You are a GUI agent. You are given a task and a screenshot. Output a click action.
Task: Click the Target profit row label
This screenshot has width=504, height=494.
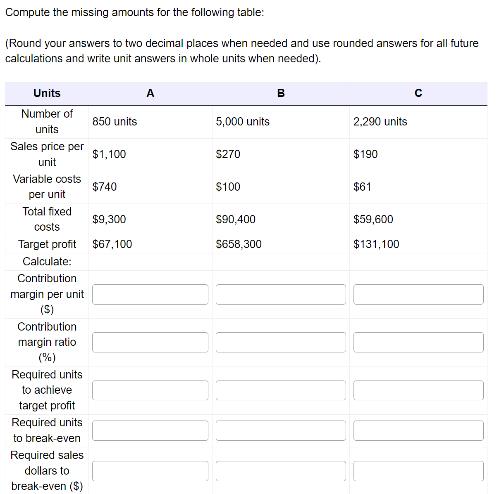(48, 244)
